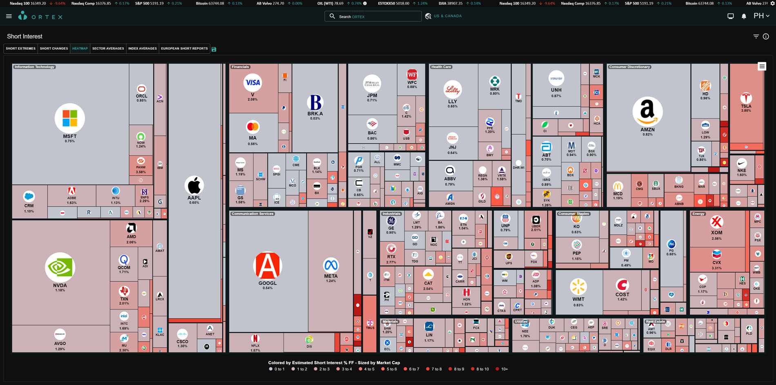Viewport: 776px width, 385px height.
Task: Click the save icon next to tabs
Action: pos(214,49)
